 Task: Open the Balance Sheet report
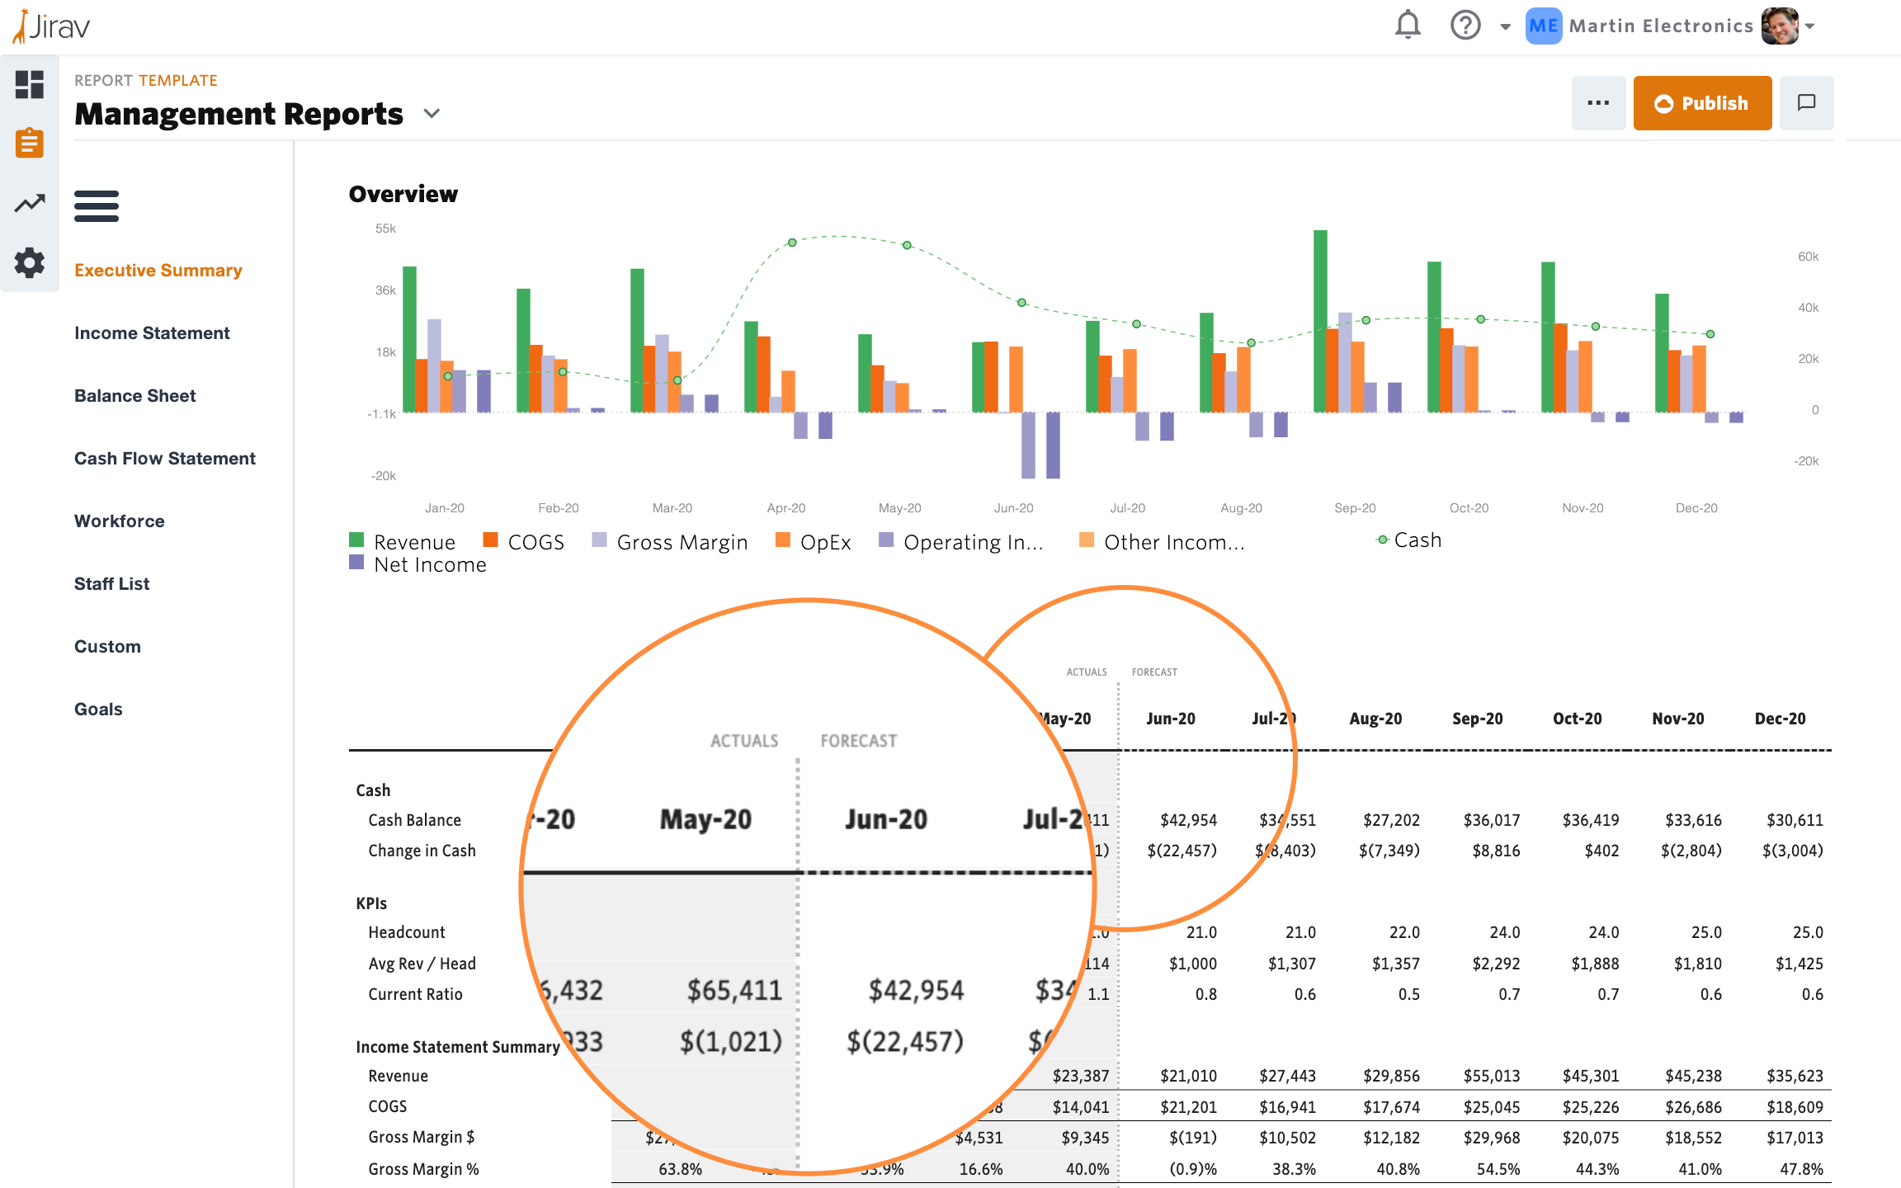tap(134, 395)
